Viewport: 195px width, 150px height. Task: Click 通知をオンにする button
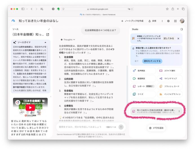152,61
